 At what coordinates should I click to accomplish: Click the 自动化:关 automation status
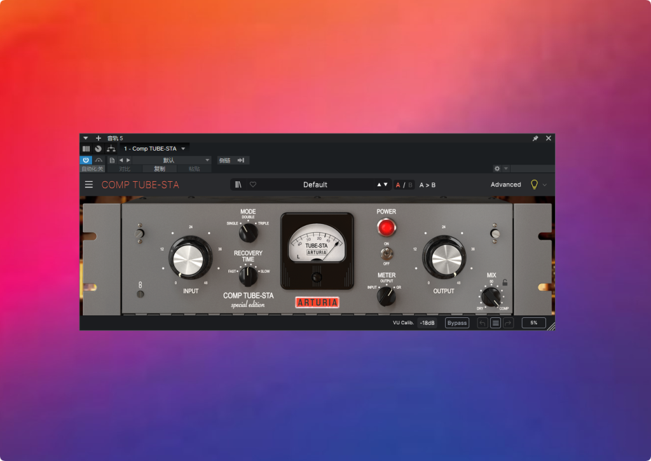point(92,169)
